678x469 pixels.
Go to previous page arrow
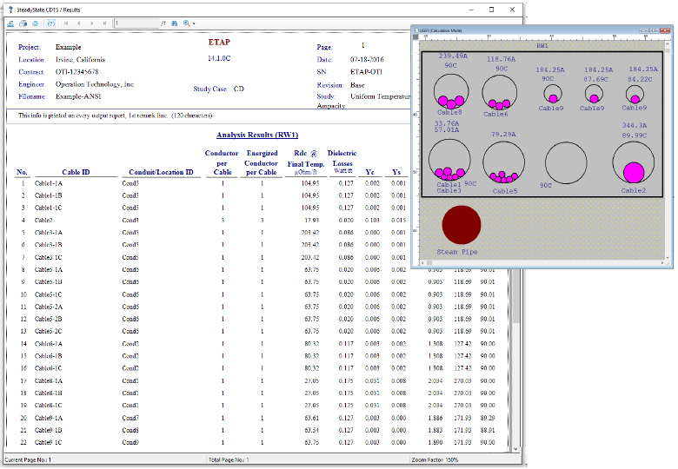78,23
